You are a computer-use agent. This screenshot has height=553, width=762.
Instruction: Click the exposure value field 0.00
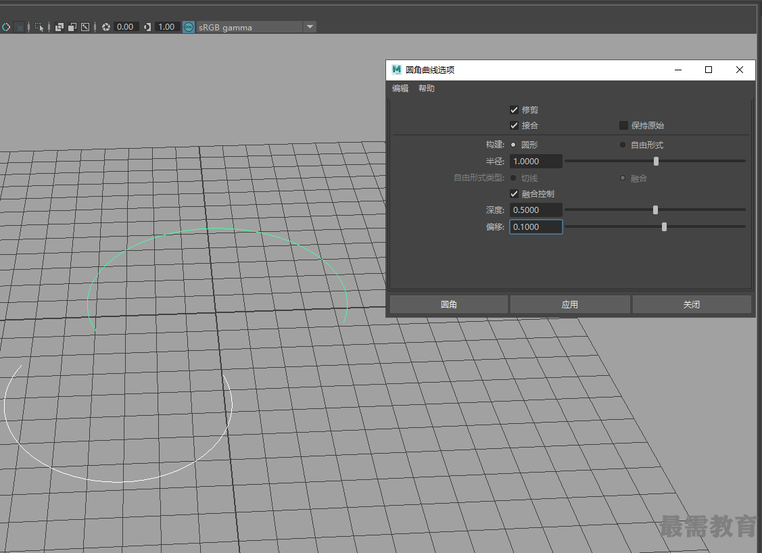coord(125,27)
